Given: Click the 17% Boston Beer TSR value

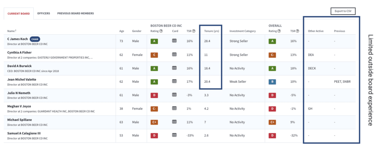Looking at the screenshot, I should [x=189, y=82].
